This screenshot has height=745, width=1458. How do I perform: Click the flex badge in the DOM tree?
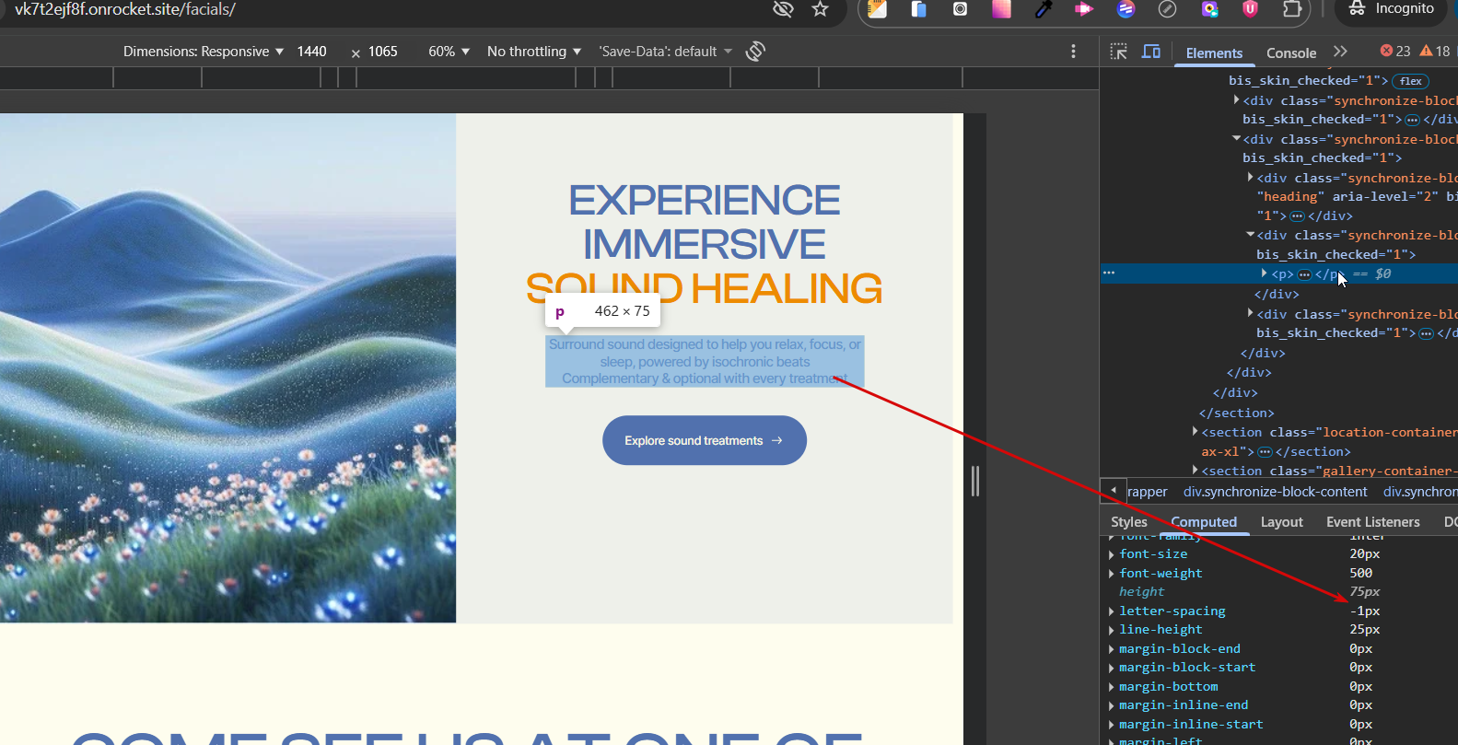[x=1410, y=81]
